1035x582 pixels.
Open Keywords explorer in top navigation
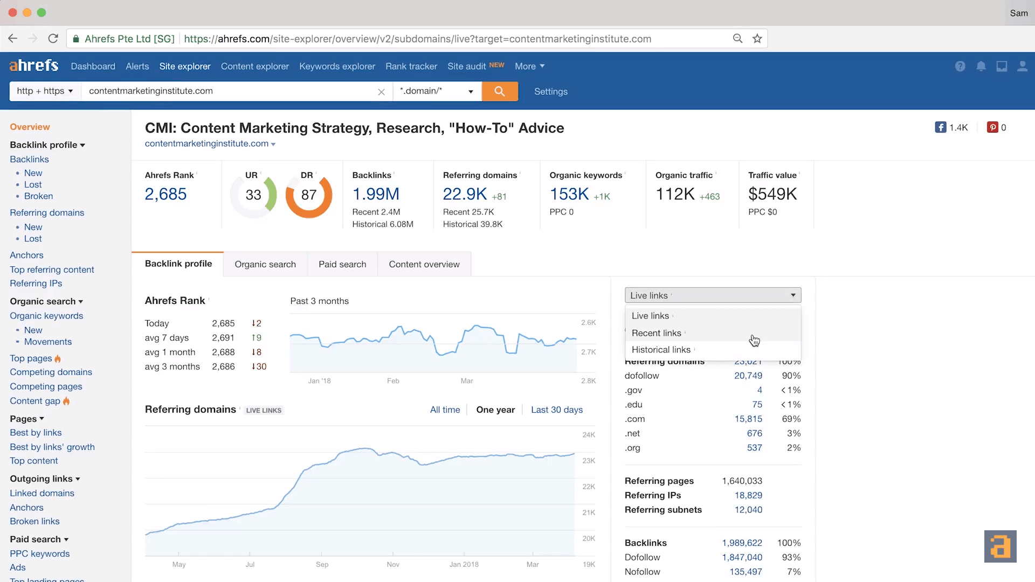tap(337, 66)
